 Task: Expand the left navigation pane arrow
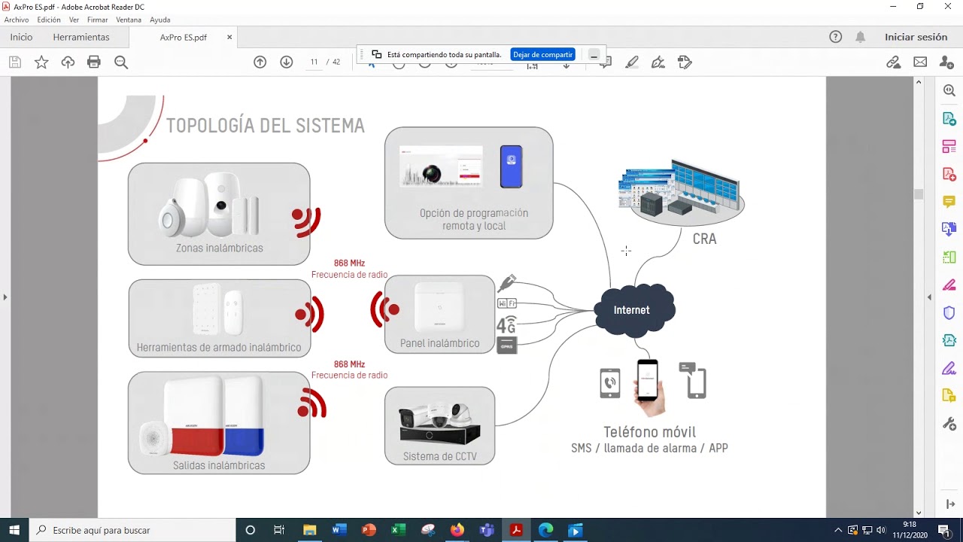coord(5,297)
